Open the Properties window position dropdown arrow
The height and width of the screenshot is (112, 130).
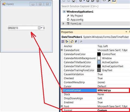click(126, 32)
